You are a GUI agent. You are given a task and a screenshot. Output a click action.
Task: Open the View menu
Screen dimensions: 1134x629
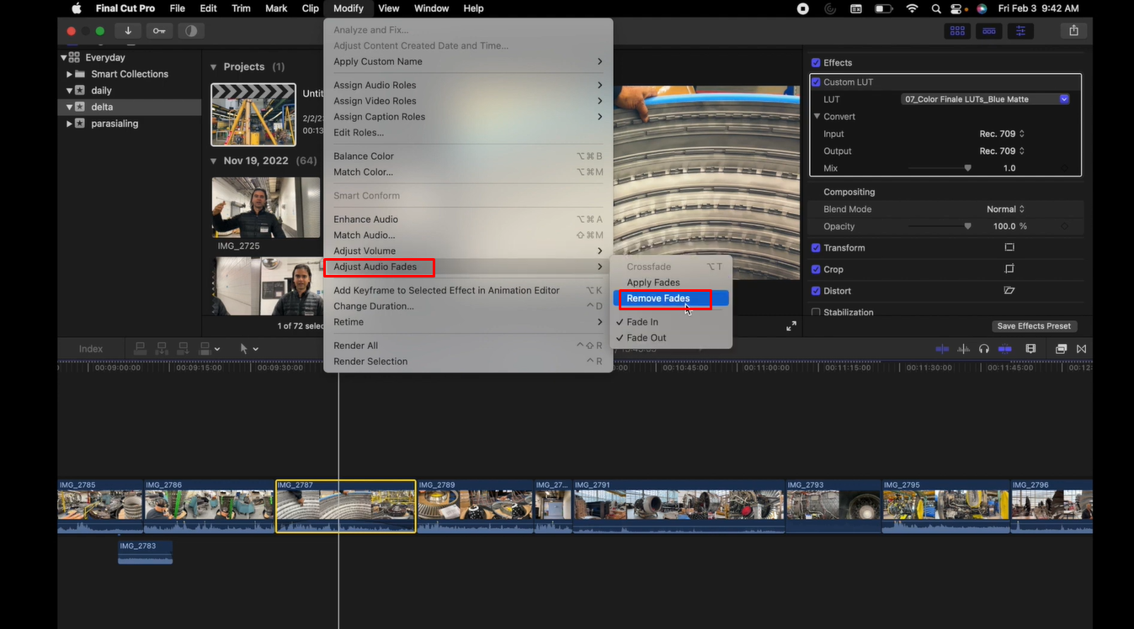pyautogui.click(x=388, y=8)
